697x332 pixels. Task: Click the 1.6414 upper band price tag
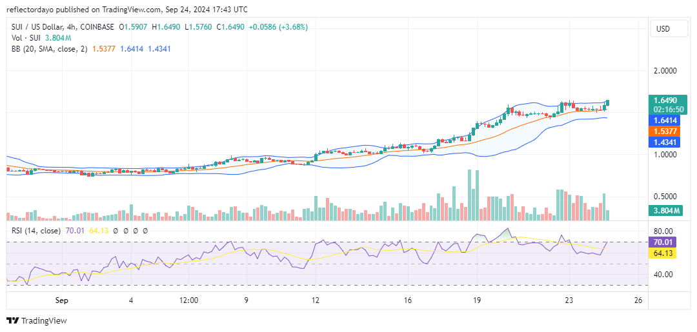point(665,120)
